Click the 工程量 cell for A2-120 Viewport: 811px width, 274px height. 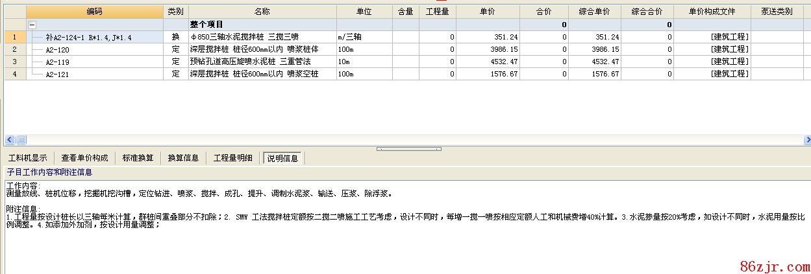click(437, 50)
